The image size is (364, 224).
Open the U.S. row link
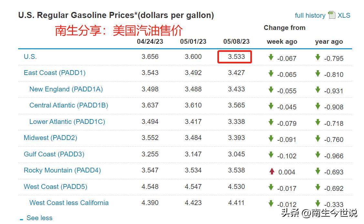click(x=30, y=57)
